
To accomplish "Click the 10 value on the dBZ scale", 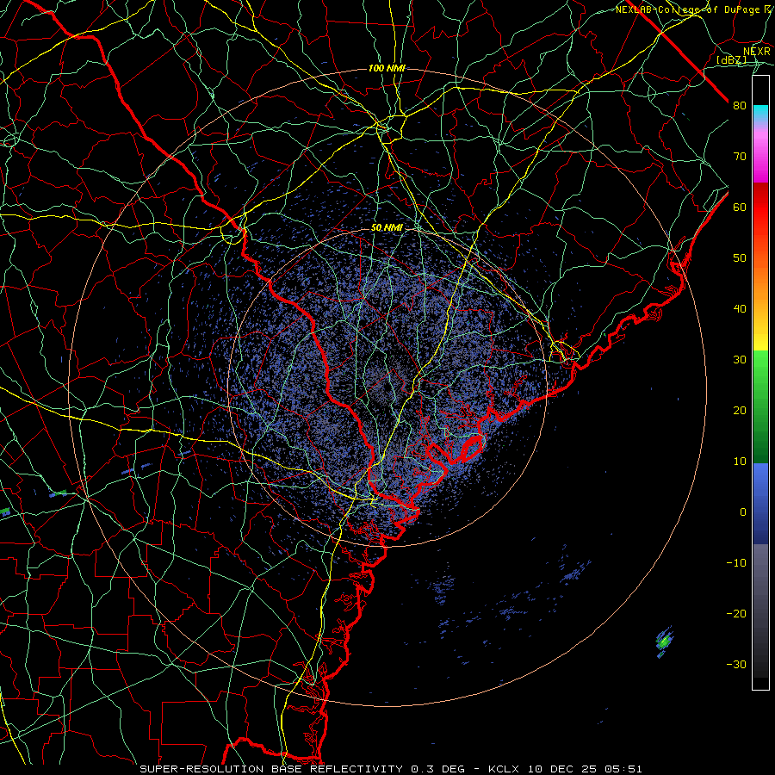I will pos(740,462).
